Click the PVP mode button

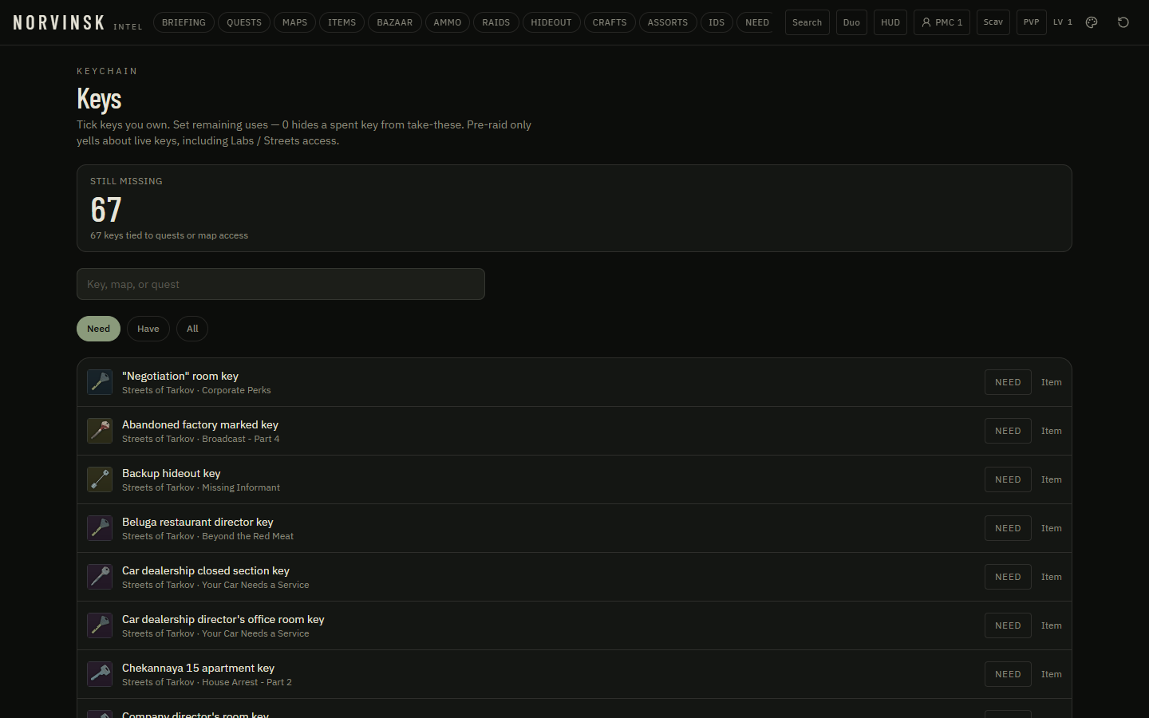pyautogui.click(x=1032, y=22)
